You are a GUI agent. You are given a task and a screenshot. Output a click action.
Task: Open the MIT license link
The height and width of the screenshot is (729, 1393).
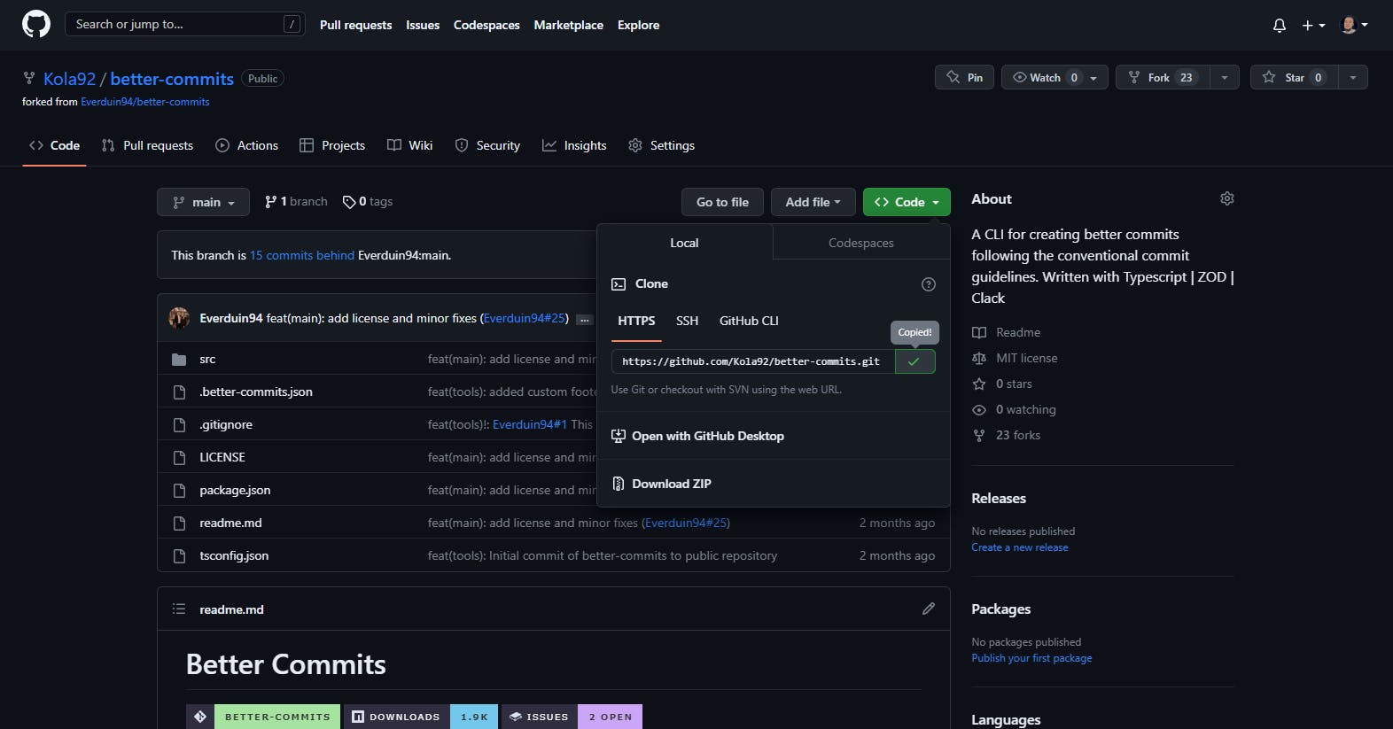pyautogui.click(x=1015, y=358)
